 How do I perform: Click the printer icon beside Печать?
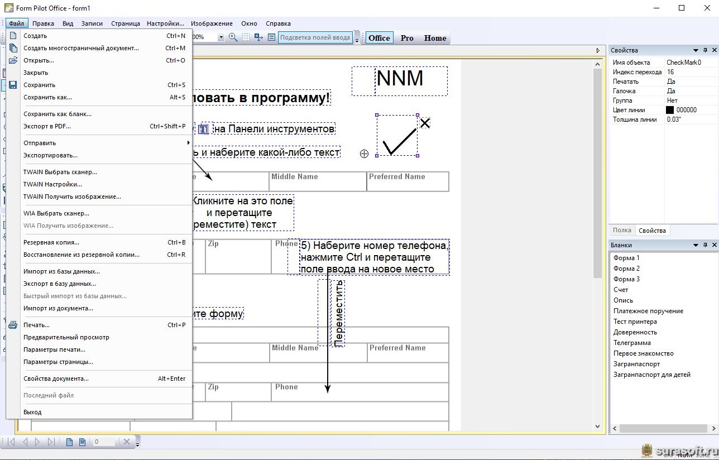(13, 325)
